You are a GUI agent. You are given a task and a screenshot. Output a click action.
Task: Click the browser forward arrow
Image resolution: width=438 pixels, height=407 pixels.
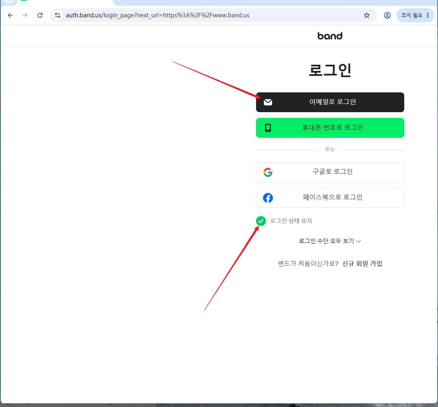coord(25,15)
